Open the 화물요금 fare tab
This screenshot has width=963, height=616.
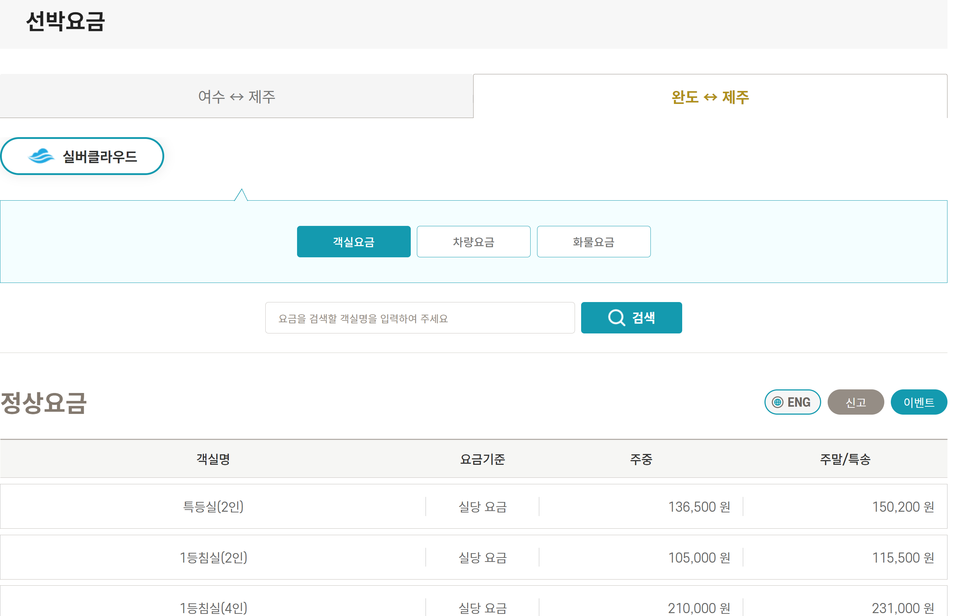coord(594,241)
